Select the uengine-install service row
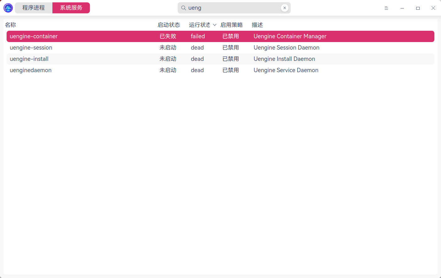The image size is (441, 278). pyautogui.click(x=126, y=59)
